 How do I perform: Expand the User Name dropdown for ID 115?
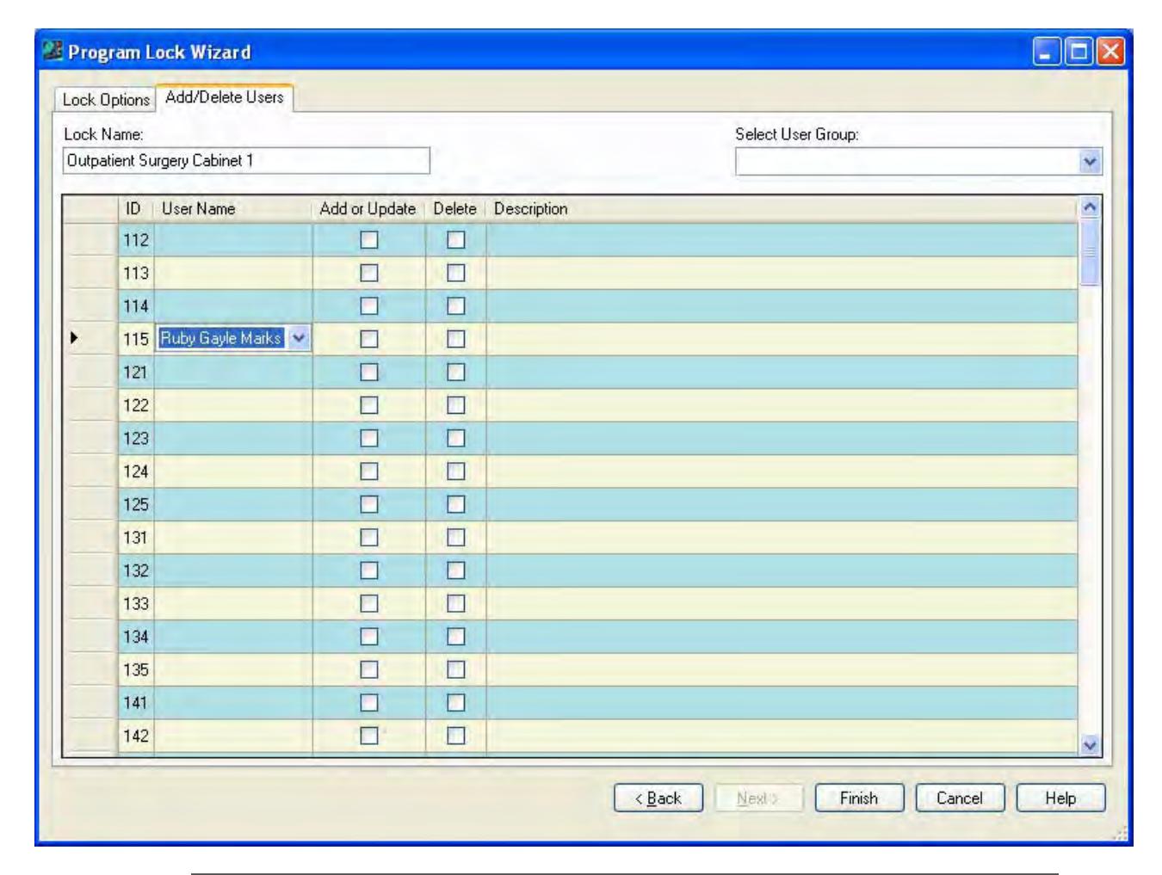[x=299, y=339]
